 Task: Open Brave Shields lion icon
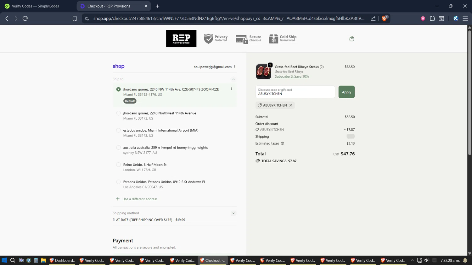pos(385,18)
